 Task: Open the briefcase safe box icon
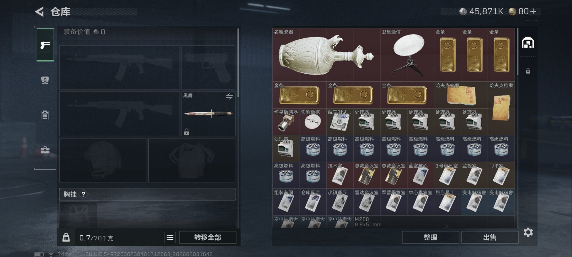pos(45,150)
